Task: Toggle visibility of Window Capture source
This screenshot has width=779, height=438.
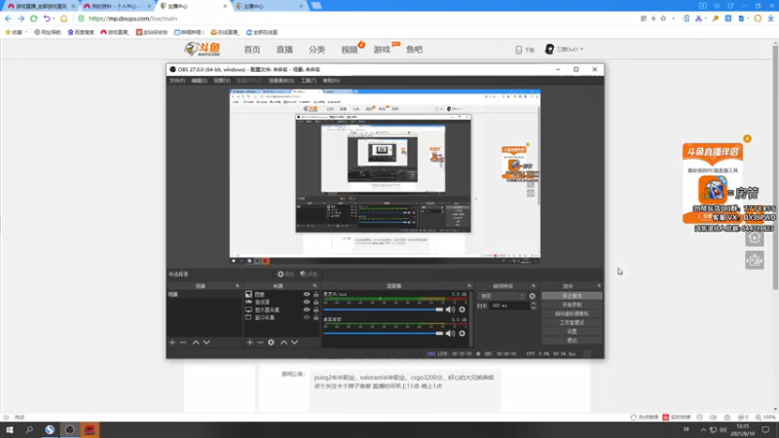Action: click(x=307, y=317)
